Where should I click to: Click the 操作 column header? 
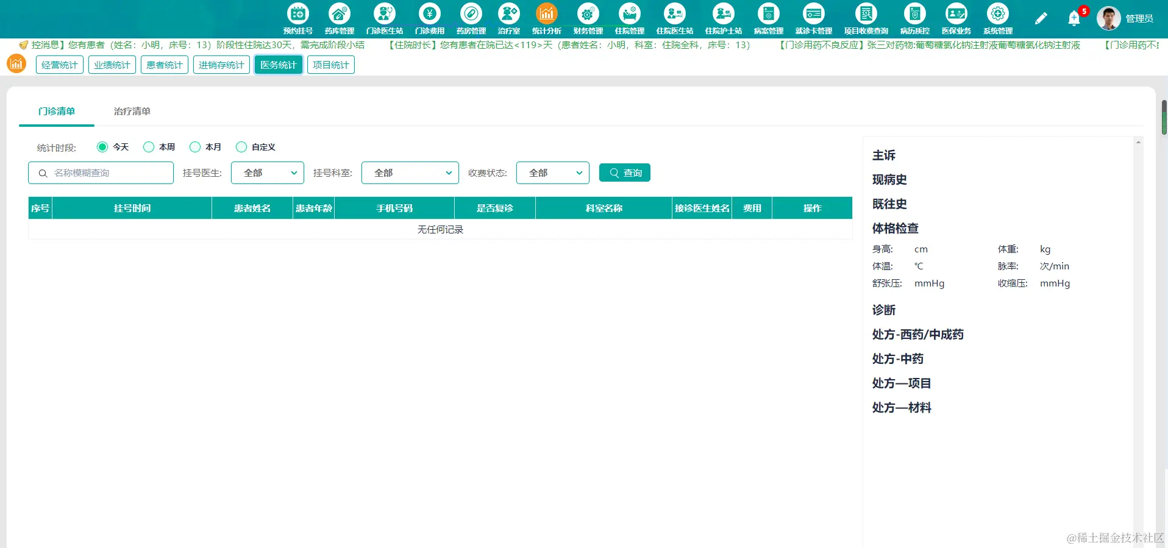[x=813, y=208]
